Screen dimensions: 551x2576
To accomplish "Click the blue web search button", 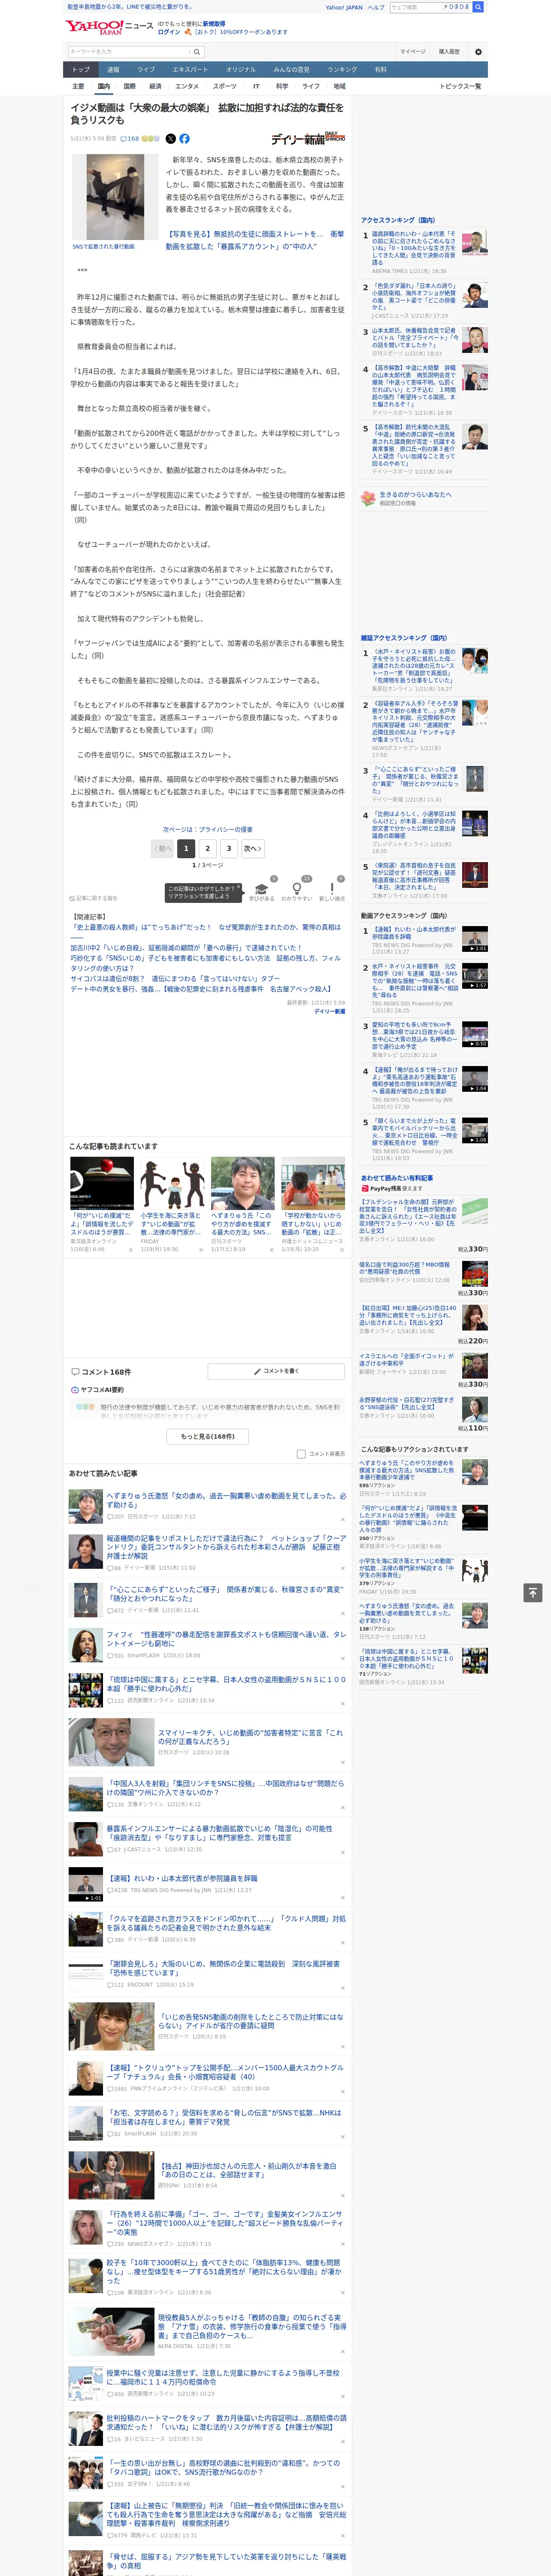I will (478, 7).
